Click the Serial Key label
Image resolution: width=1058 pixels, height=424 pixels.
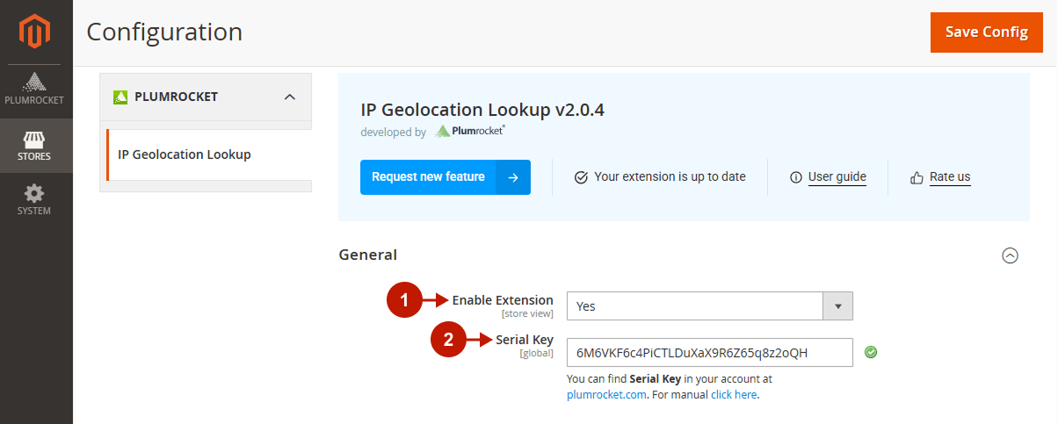(x=525, y=340)
